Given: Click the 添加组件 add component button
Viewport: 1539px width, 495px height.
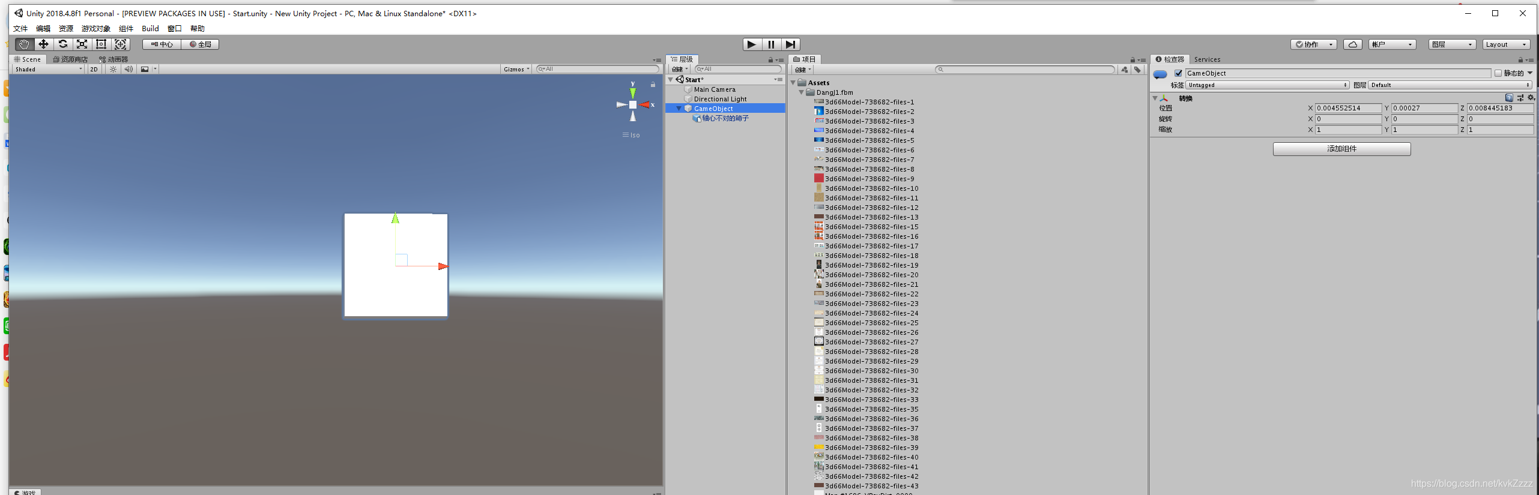Looking at the screenshot, I should (1341, 149).
